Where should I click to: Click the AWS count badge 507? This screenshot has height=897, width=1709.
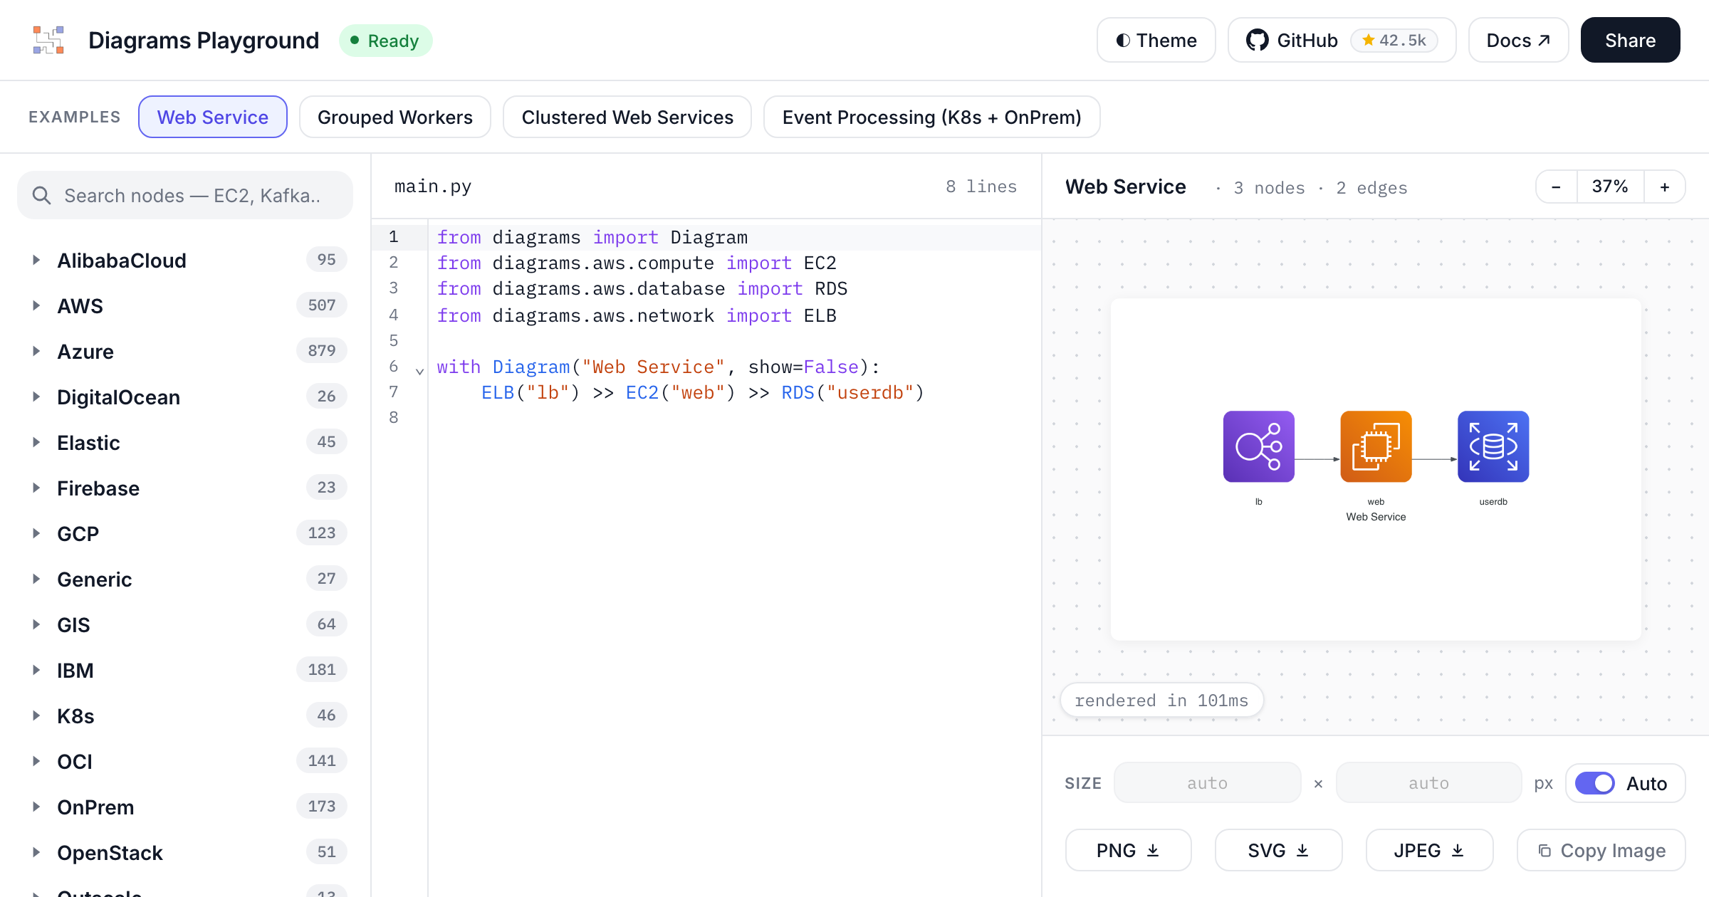322,305
